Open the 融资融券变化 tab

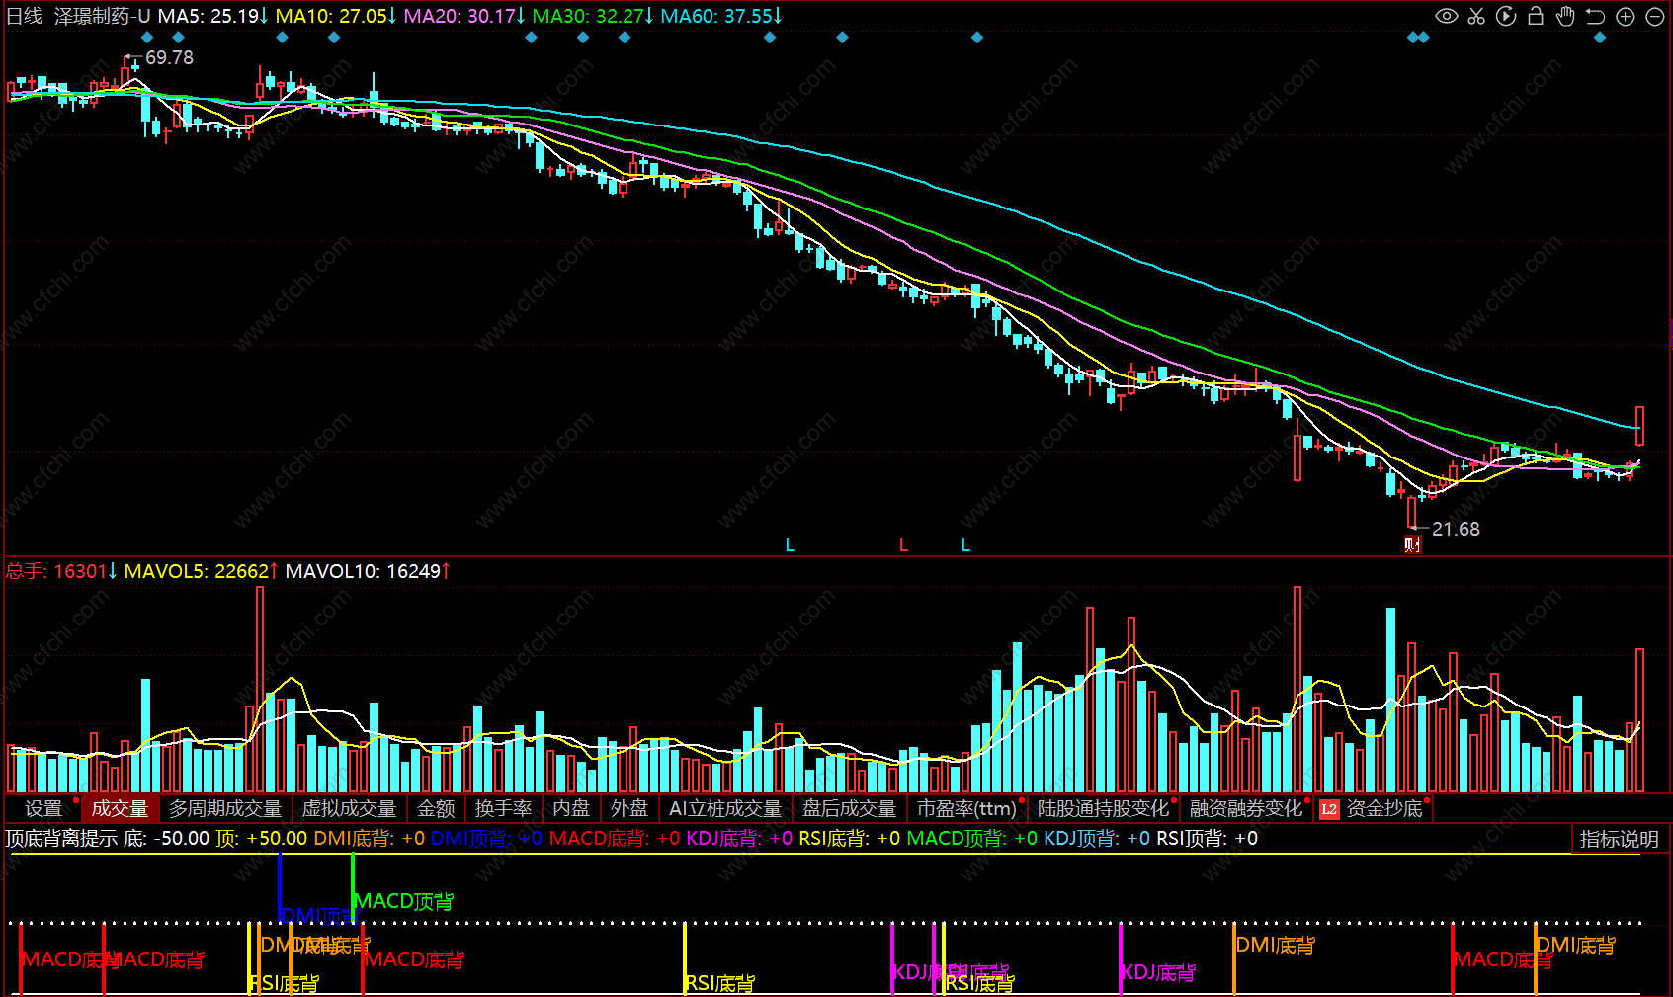tap(1246, 808)
